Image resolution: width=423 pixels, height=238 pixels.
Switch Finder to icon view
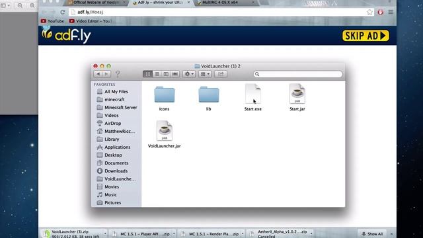147,74
